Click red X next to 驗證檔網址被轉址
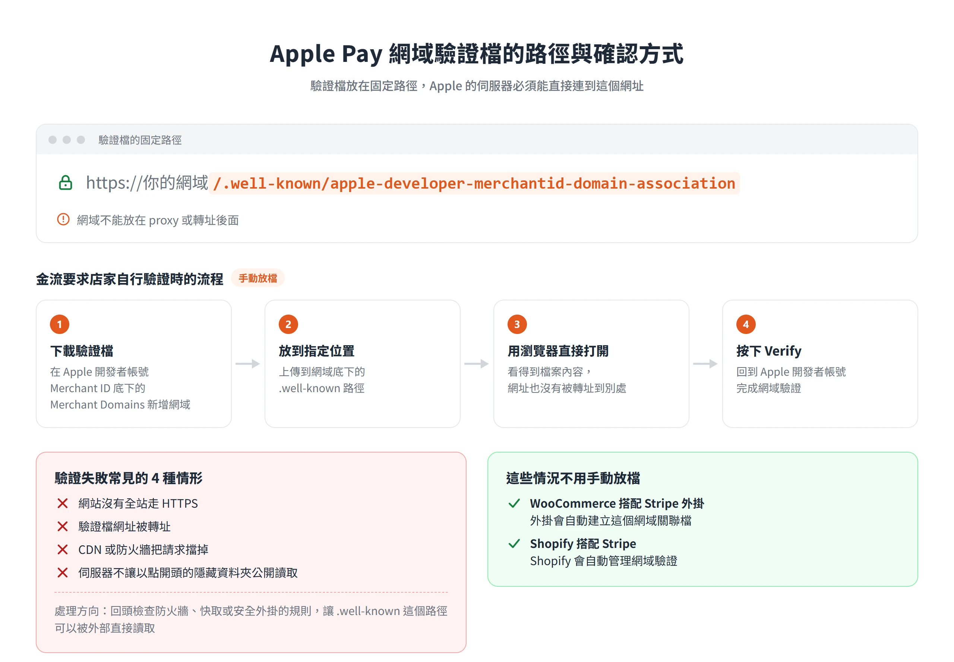The image size is (954, 662). point(63,527)
